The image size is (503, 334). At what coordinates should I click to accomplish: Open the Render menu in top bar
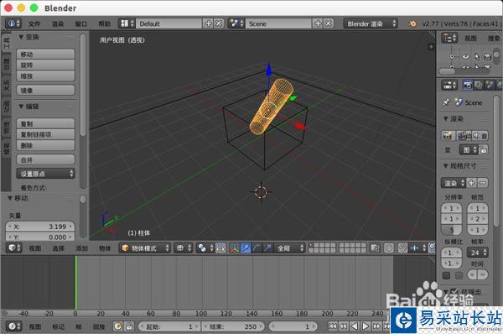(x=58, y=23)
